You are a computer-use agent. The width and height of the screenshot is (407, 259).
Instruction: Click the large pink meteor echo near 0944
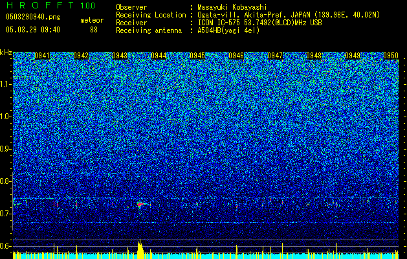click(x=140, y=205)
